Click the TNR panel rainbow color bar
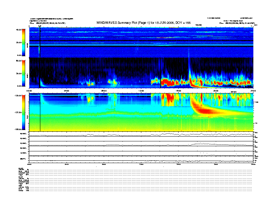The height and width of the screenshot is (211, 273). coord(23,112)
